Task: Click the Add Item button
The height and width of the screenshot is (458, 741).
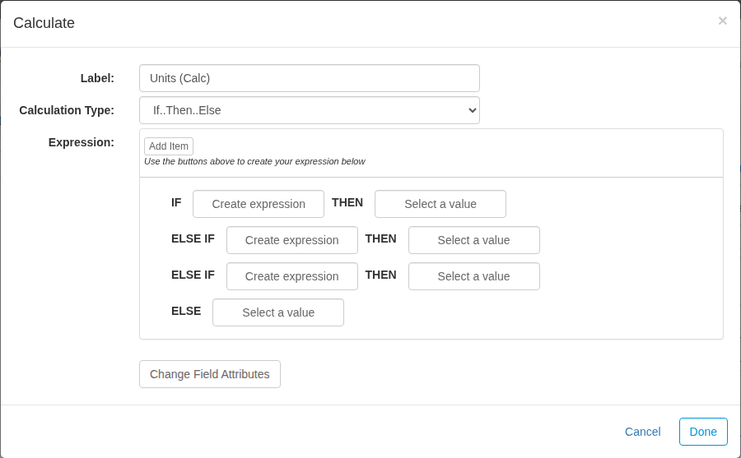Action: pos(169,146)
